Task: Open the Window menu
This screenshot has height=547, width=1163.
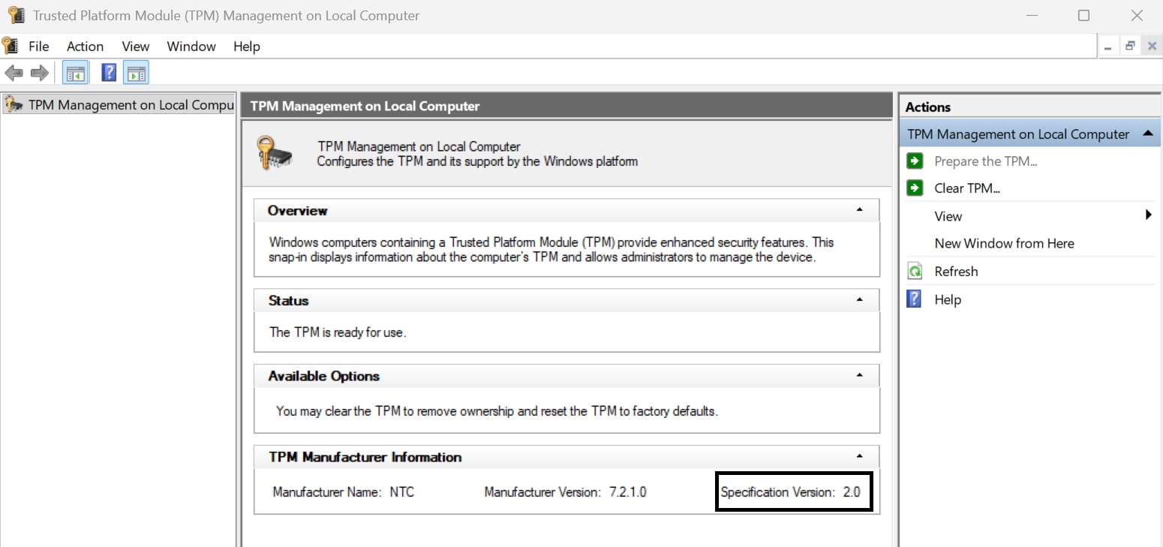Action: coord(191,47)
